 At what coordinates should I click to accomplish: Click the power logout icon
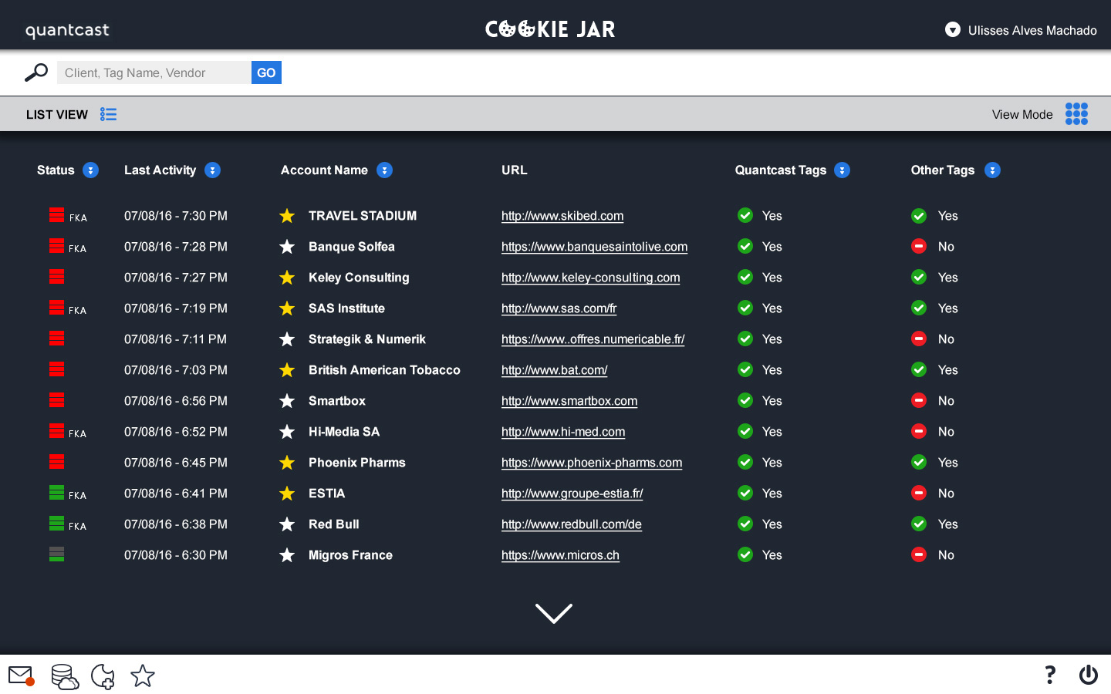(x=1088, y=675)
